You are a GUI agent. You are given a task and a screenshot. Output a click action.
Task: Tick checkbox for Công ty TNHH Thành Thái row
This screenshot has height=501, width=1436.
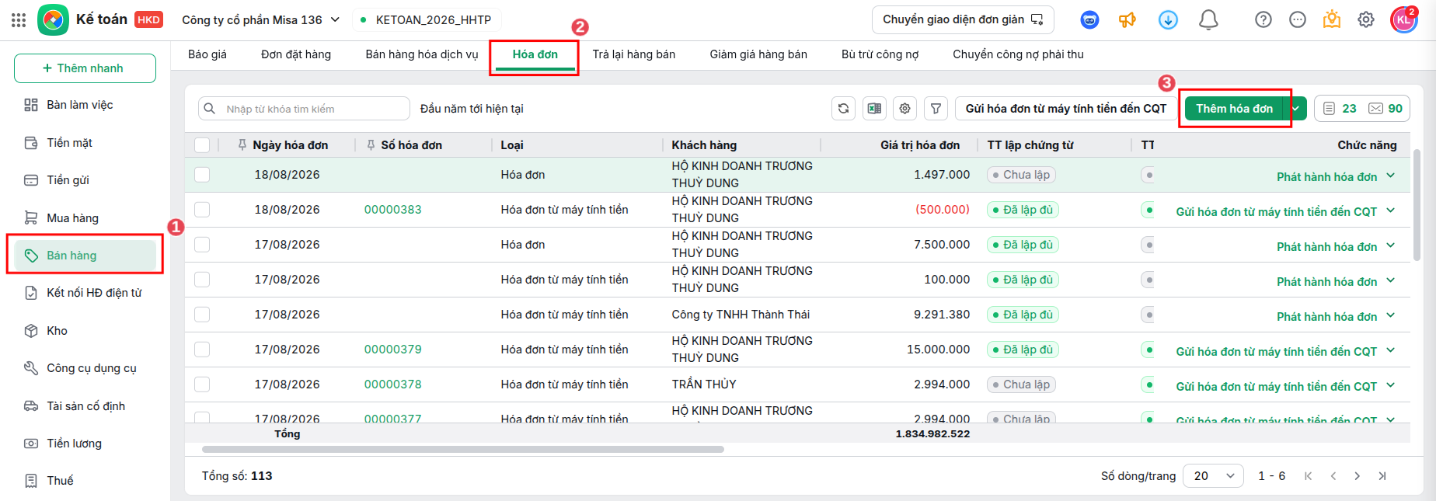202,315
